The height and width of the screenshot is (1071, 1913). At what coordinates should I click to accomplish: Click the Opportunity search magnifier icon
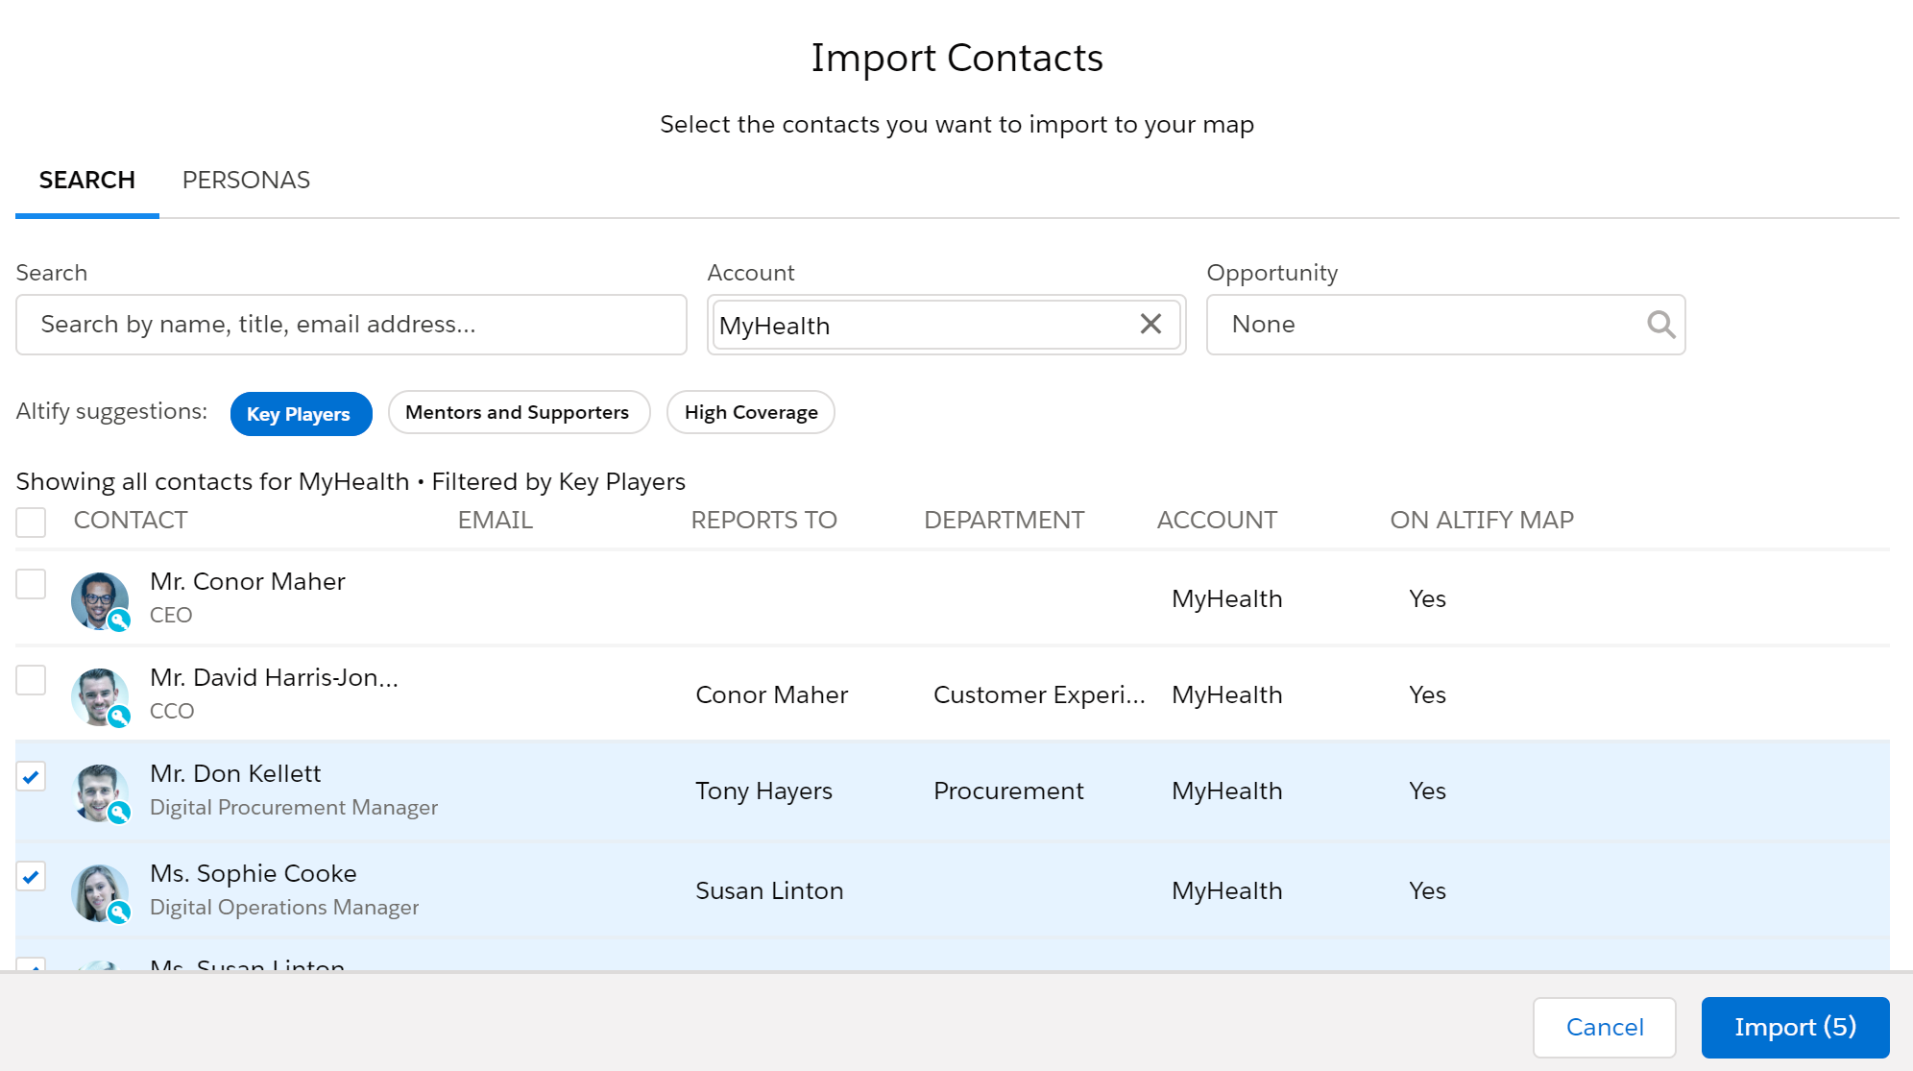coord(1660,325)
